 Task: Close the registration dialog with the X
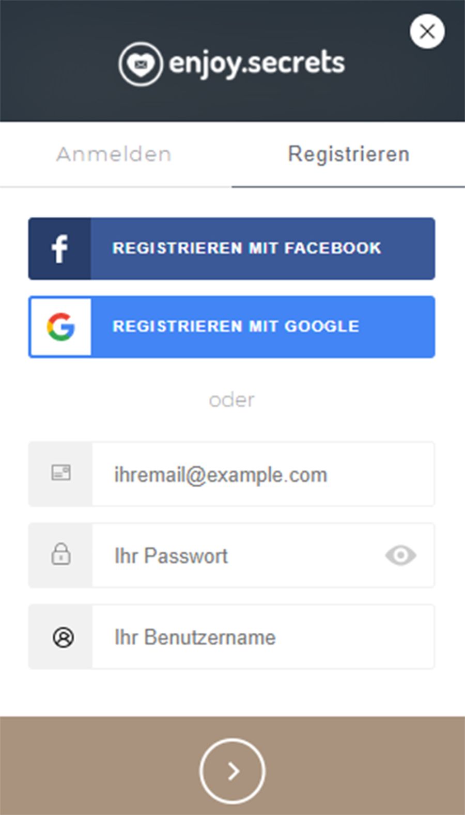(x=427, y=31)
